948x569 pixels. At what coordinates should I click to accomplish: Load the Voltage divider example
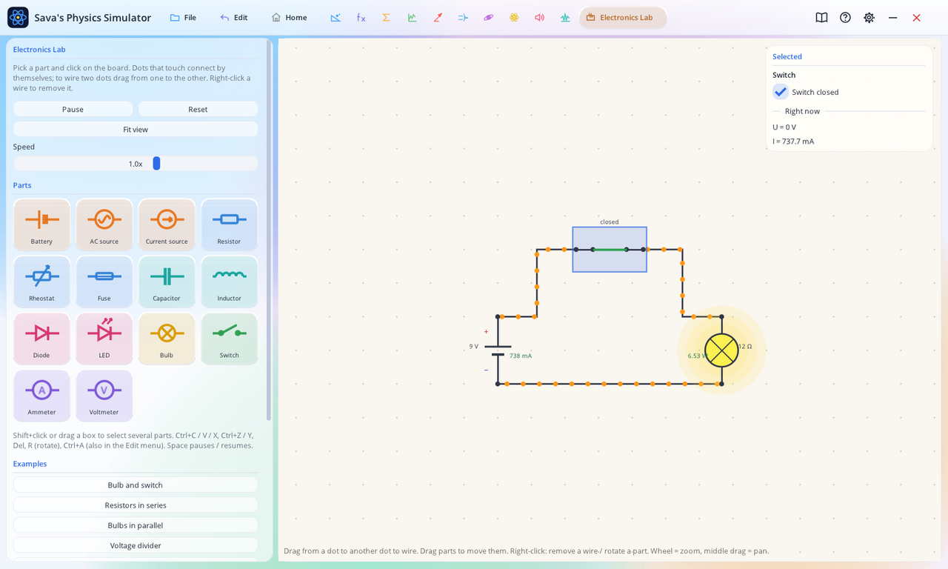pos(136,545)
